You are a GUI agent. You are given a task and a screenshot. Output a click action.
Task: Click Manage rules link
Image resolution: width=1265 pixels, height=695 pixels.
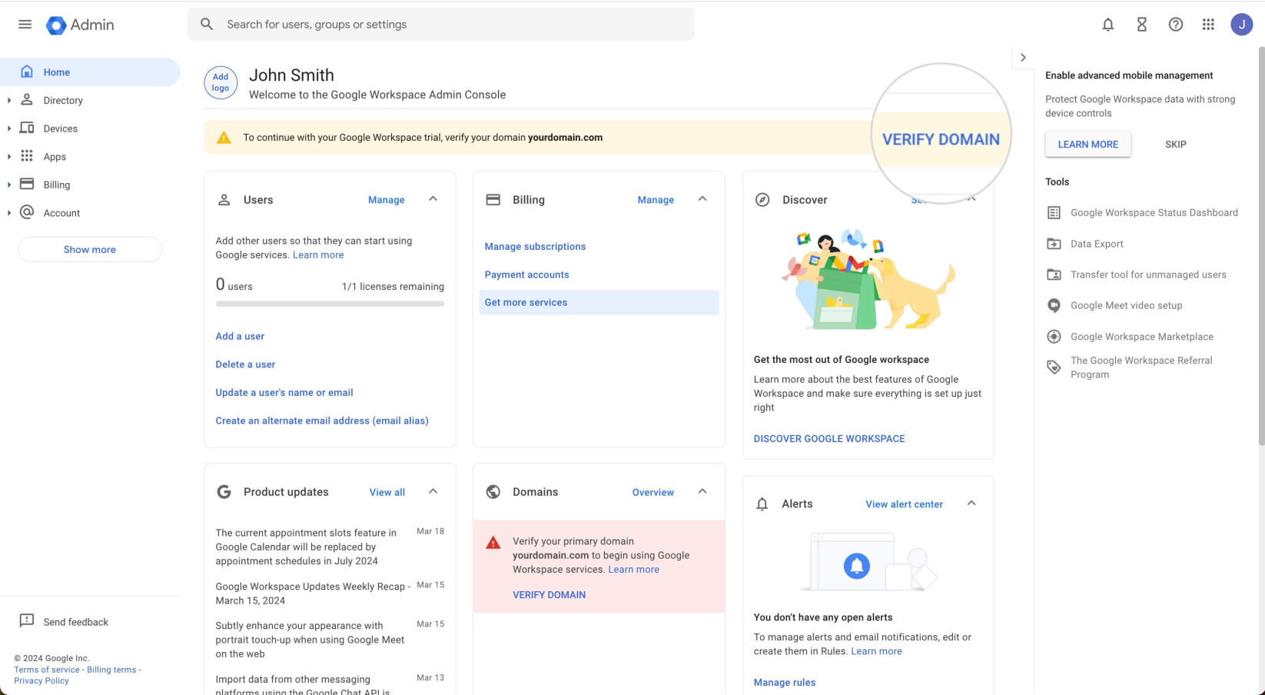coord(785,683)
